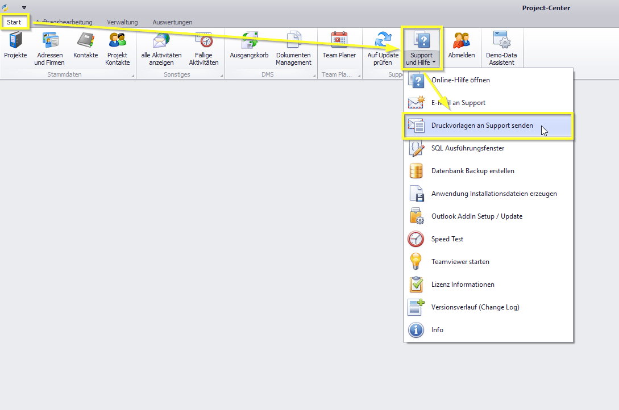The image size is (619, 410).
Task: Launch Dokumenten Management
Action: (x=293, y=48)
